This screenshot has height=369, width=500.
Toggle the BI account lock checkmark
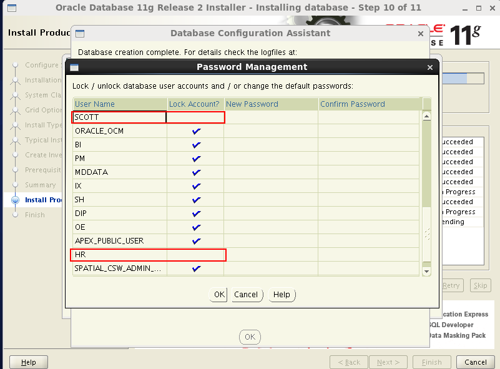tap(196, 145)
